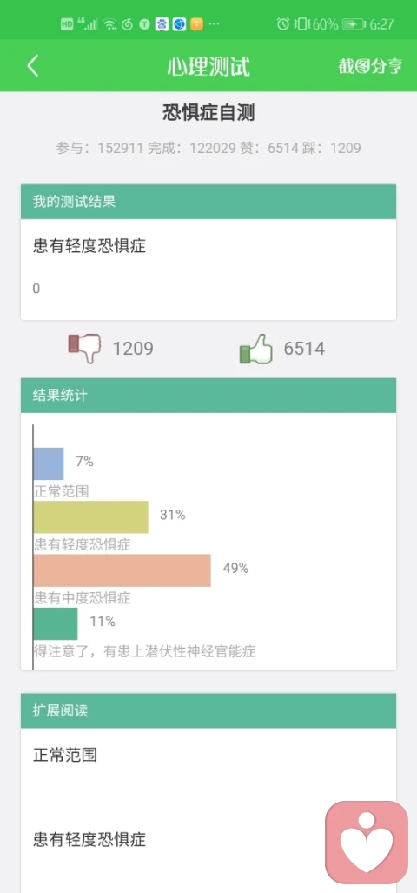Viewport: 417px width, 893px height.
Task: Tap the 结果统计 section header
Action: point(208,396)
